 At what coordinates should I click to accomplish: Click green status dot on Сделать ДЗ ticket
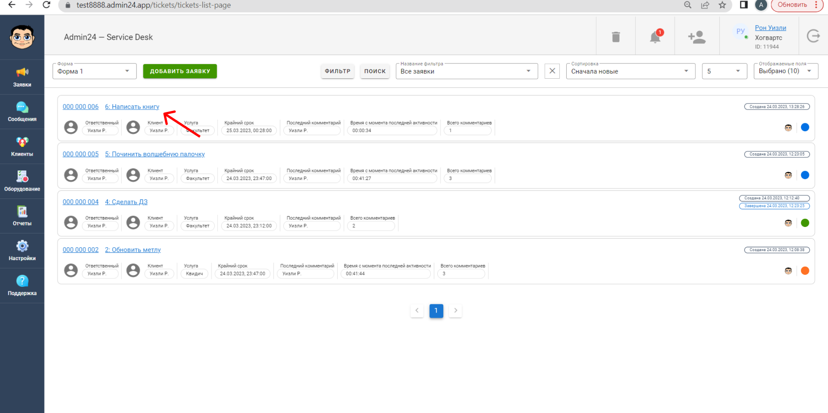click(805, 223)
